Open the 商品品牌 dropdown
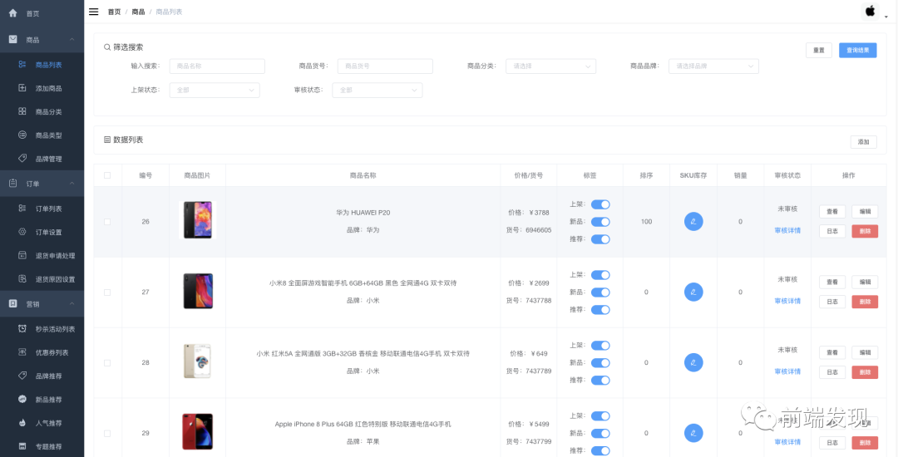The image size is (898, 457). (x=713, y=66)
